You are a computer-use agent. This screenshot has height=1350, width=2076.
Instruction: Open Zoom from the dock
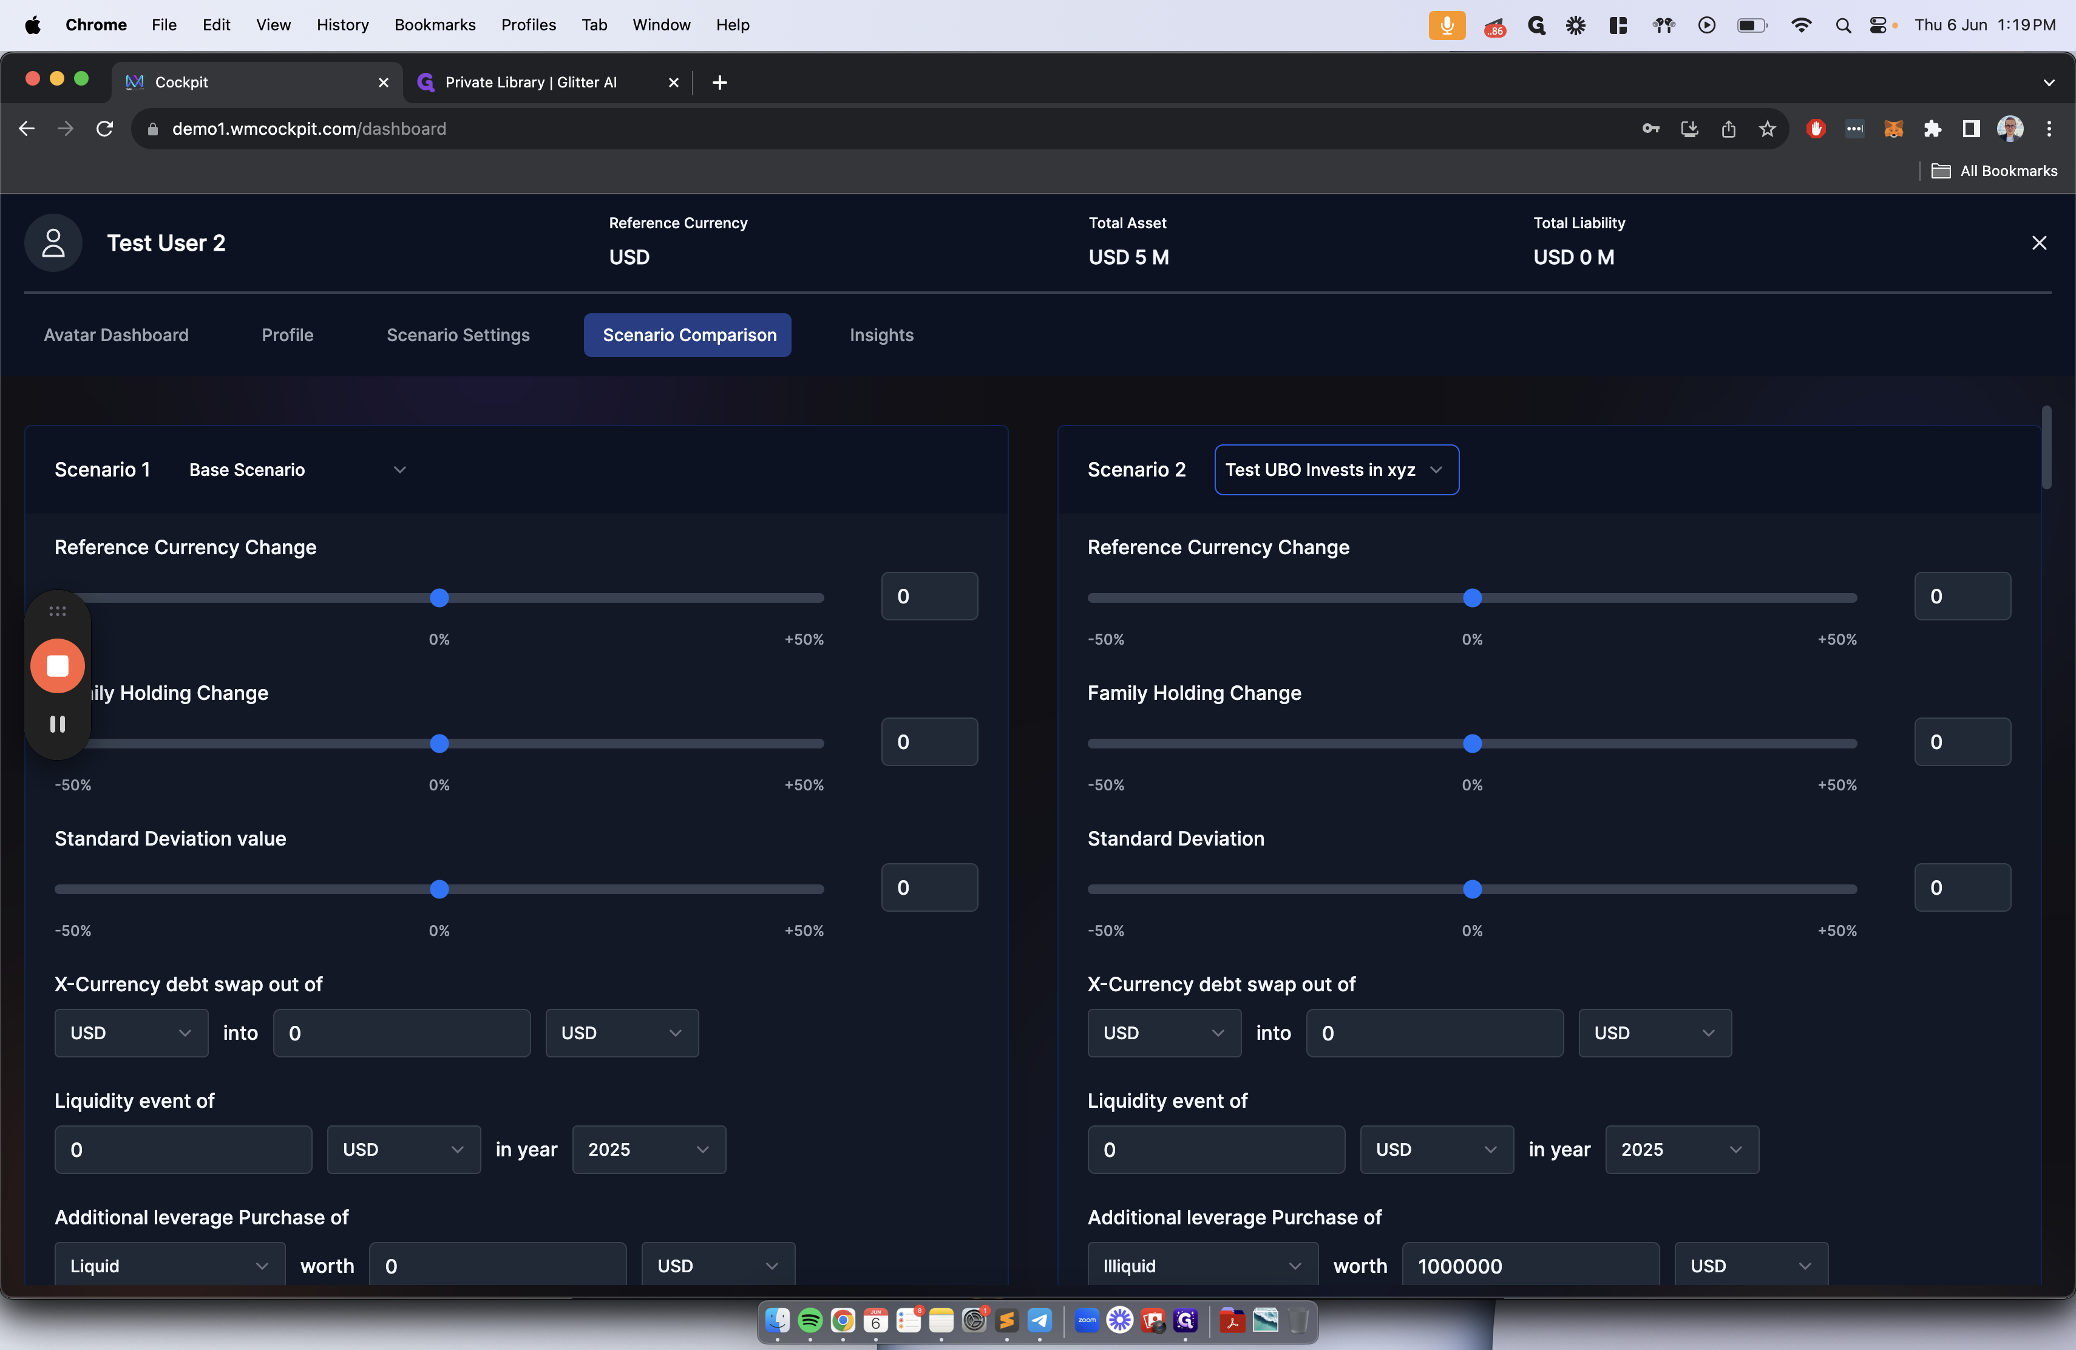click(1087, 1320)
